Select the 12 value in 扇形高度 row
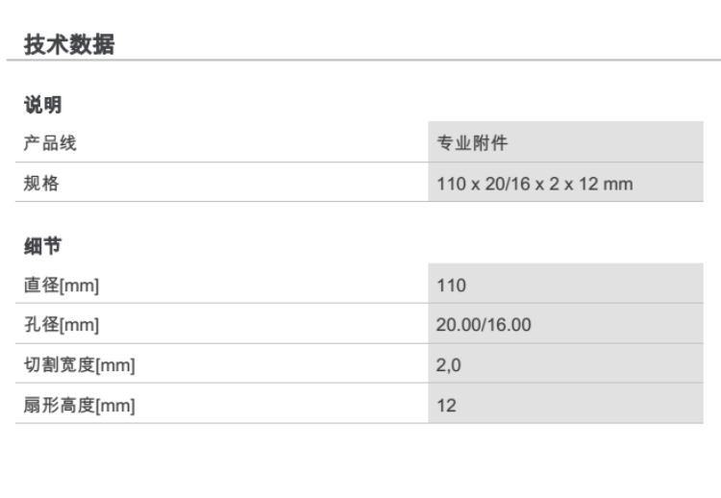The width and height of the screenshot is (721, 498). point(446,406)
